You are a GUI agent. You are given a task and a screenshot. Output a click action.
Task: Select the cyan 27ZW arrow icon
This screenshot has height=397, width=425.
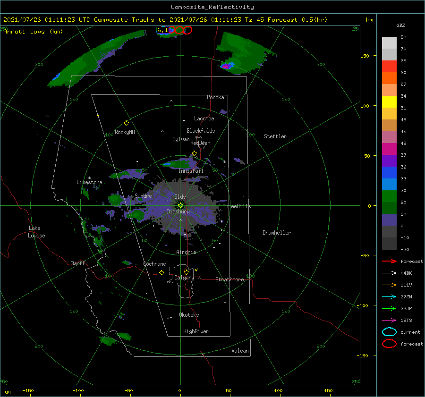[x=389, y=297]
